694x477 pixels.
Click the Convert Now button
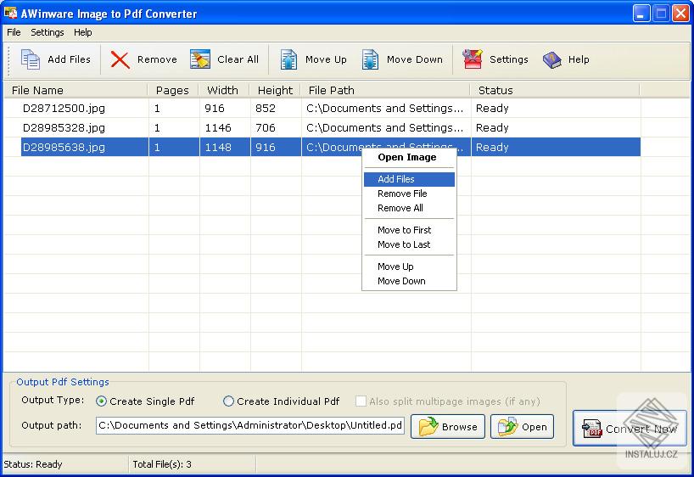630,429
